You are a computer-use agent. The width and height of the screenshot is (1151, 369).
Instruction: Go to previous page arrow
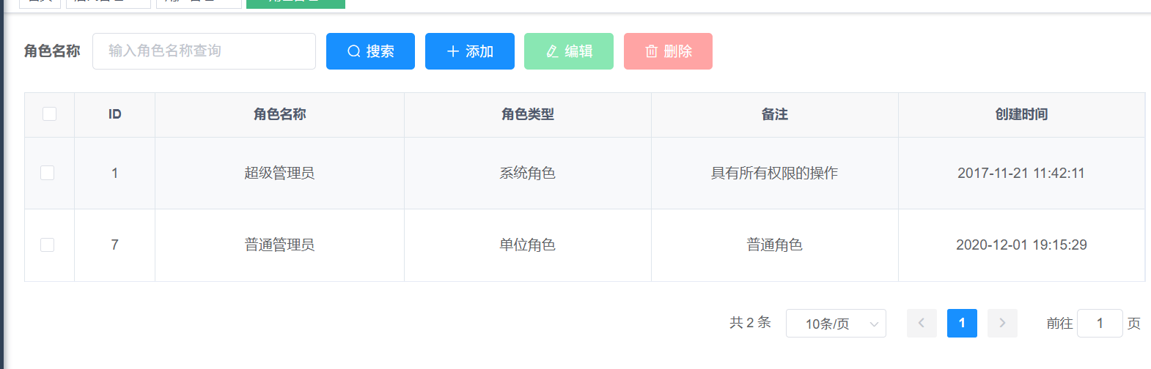click(x=922, y=323)
